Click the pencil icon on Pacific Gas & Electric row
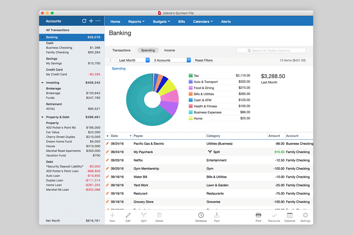This screenshot has width=353, height=235. pos(107,144)
